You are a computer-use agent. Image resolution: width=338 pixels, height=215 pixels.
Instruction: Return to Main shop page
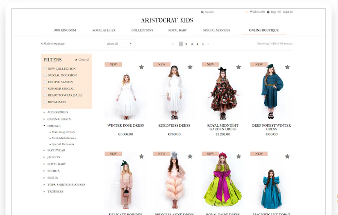tap(53, 44)
